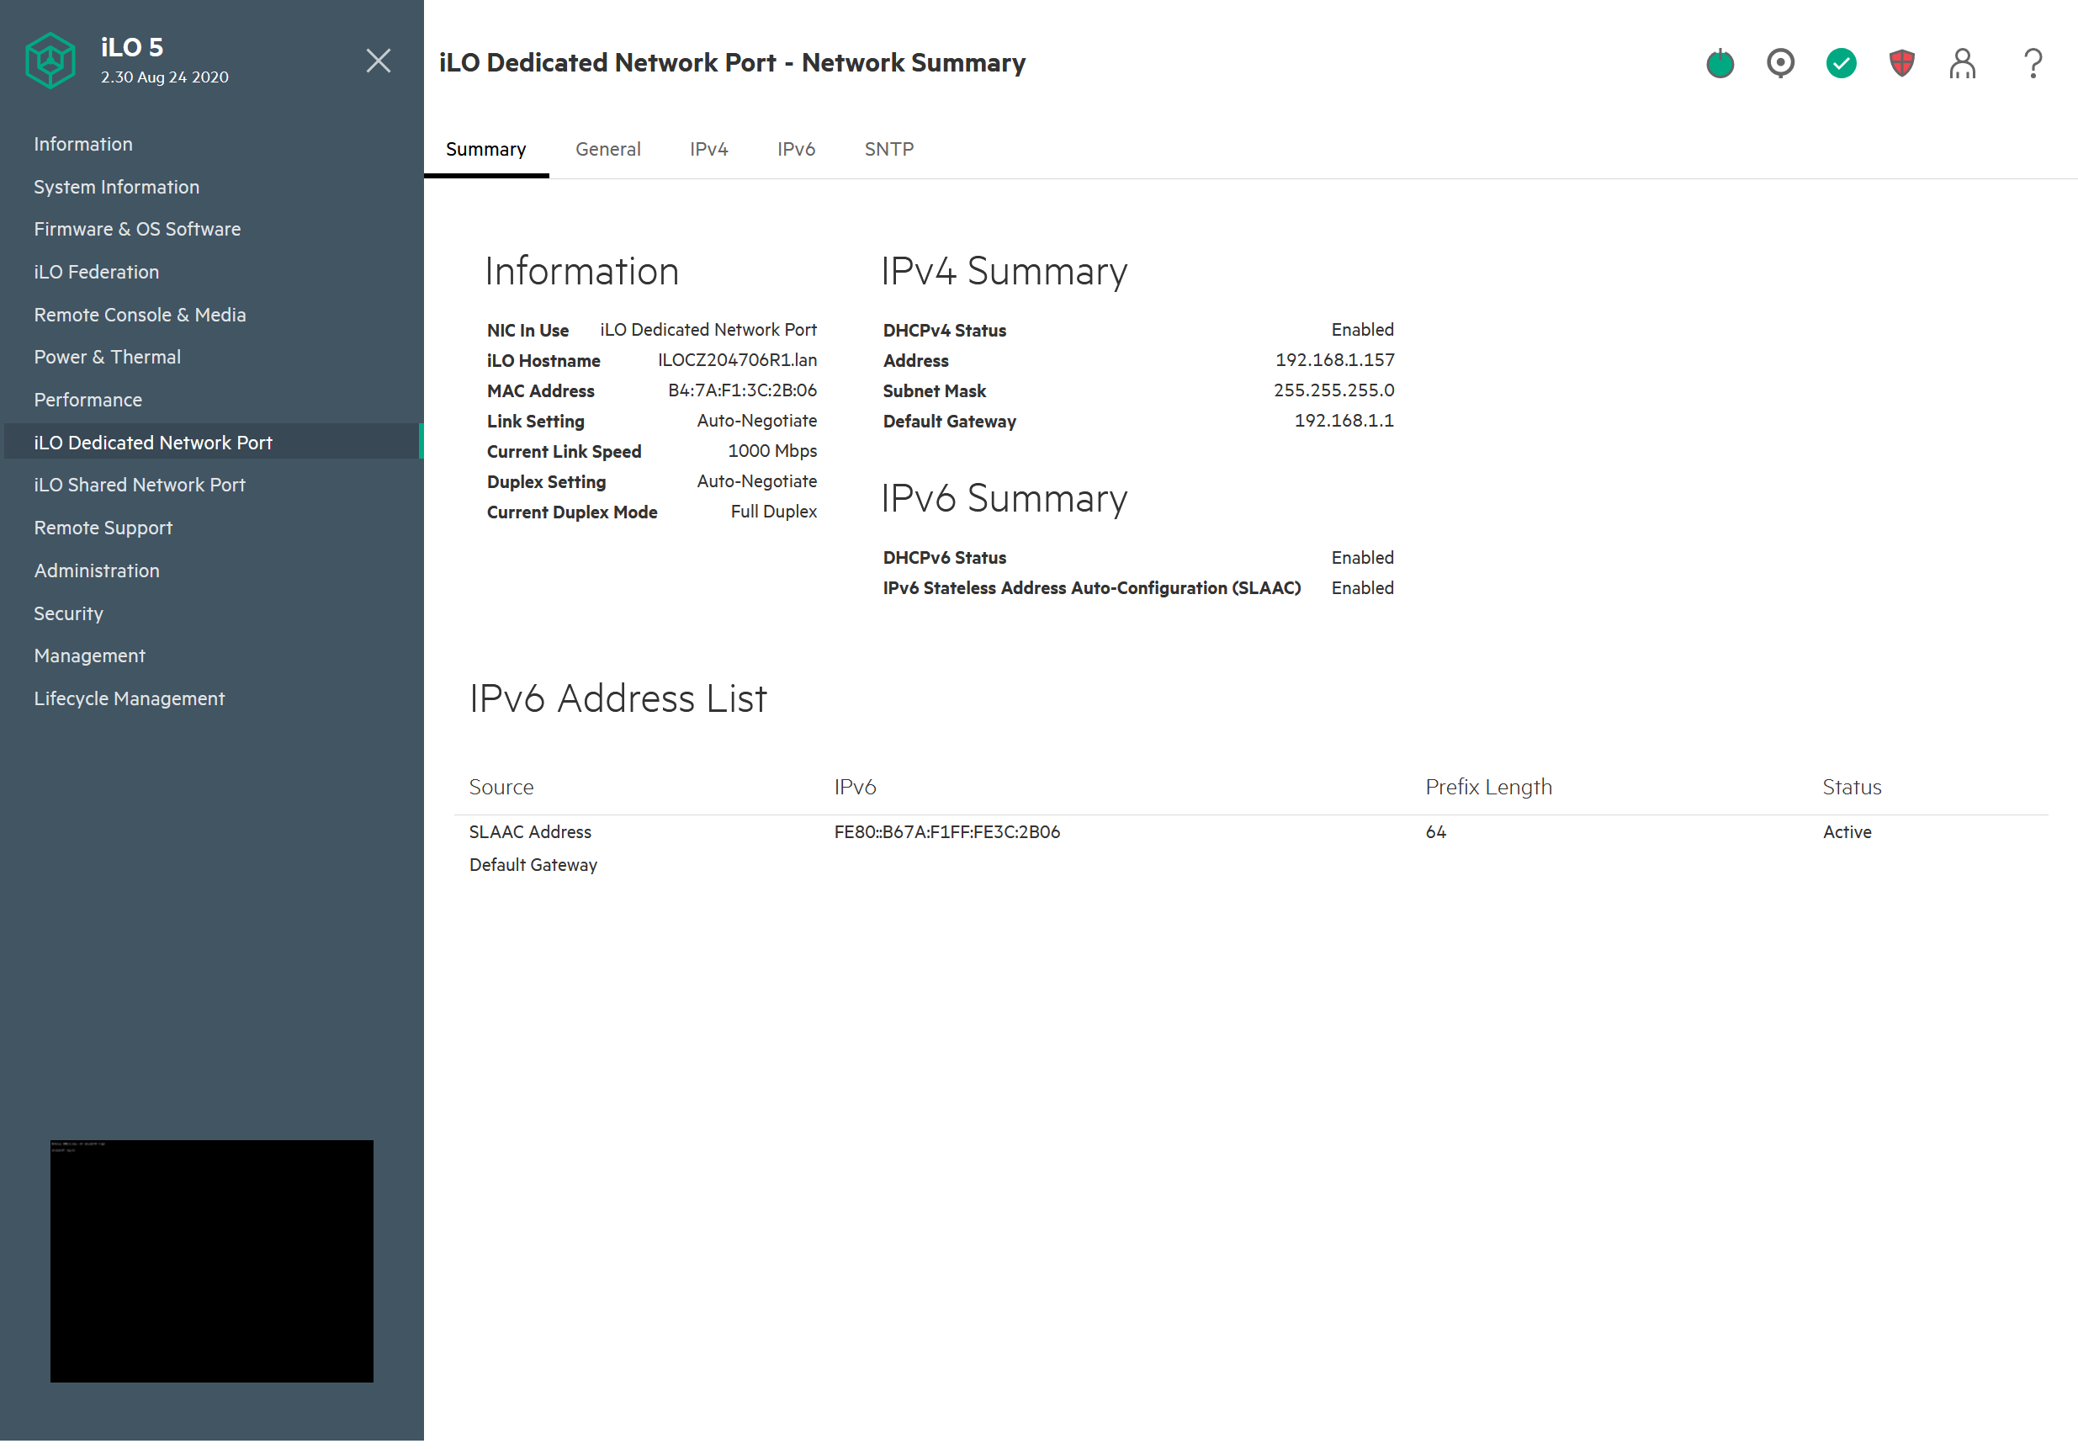
Task: Open the user account icon
Action: pos(1962,63)
